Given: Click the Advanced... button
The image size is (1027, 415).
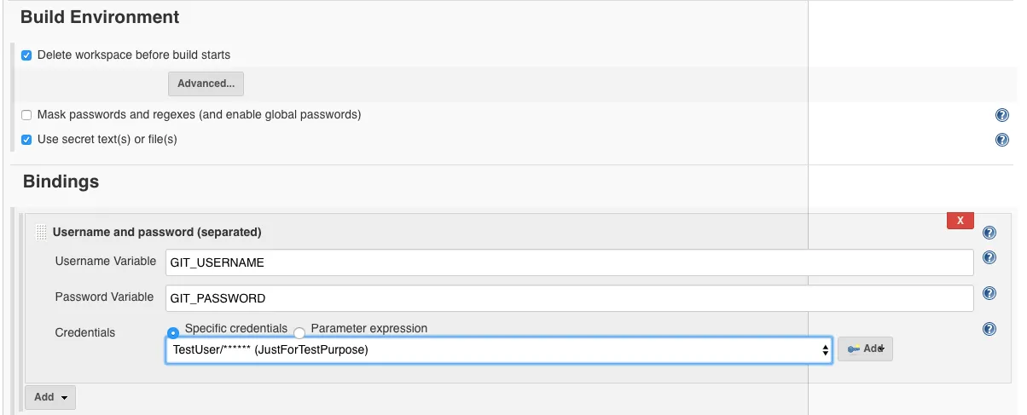Looking at the screenshot, I should pyautogui.click(x=206, y=84).
